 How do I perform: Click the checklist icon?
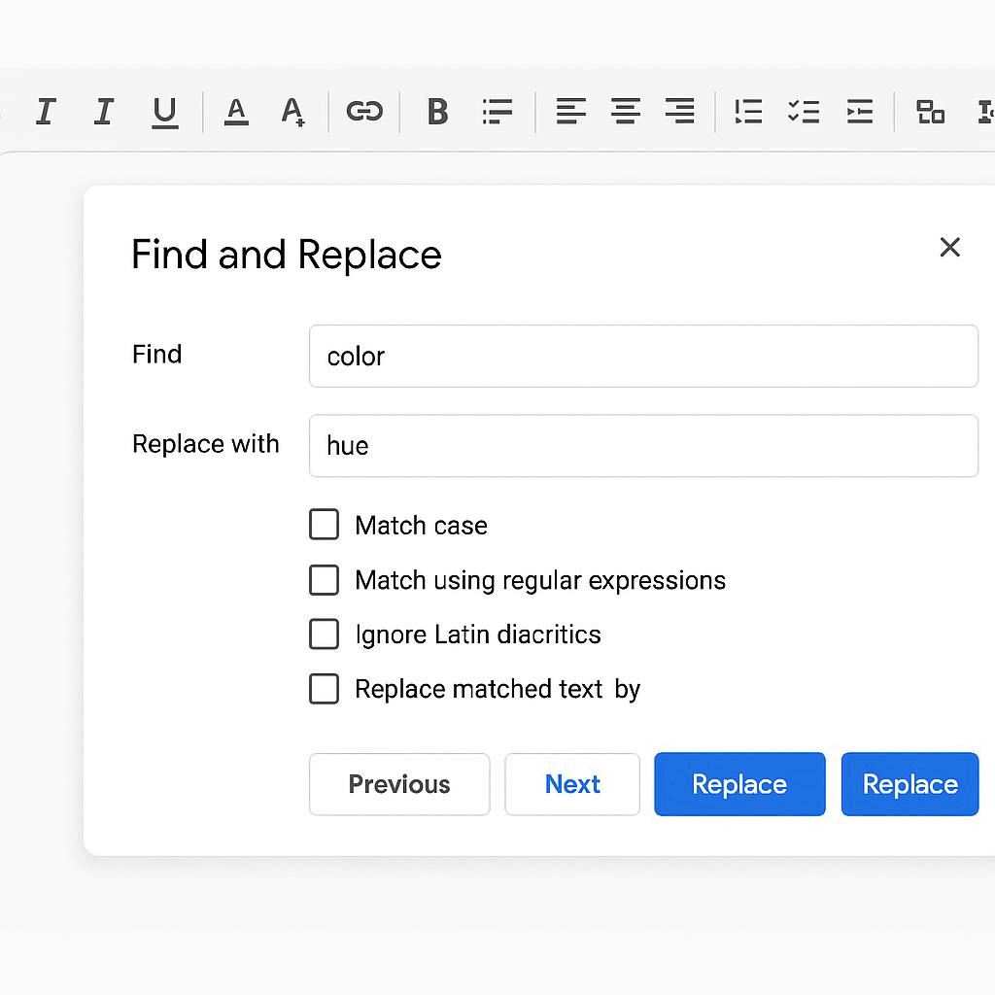pos(804,112)
